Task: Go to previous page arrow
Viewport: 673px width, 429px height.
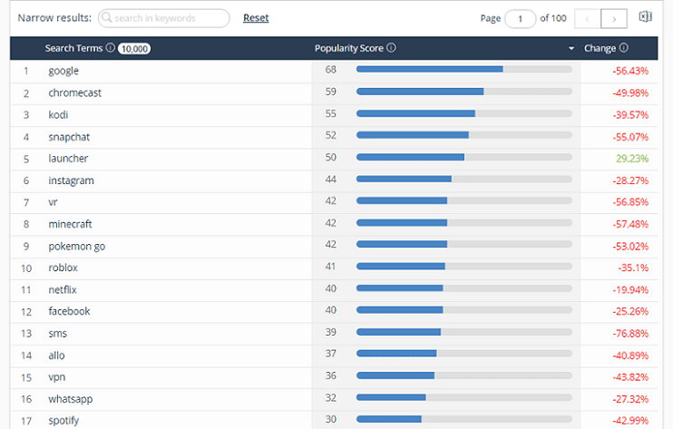Action: click(588, 19)
